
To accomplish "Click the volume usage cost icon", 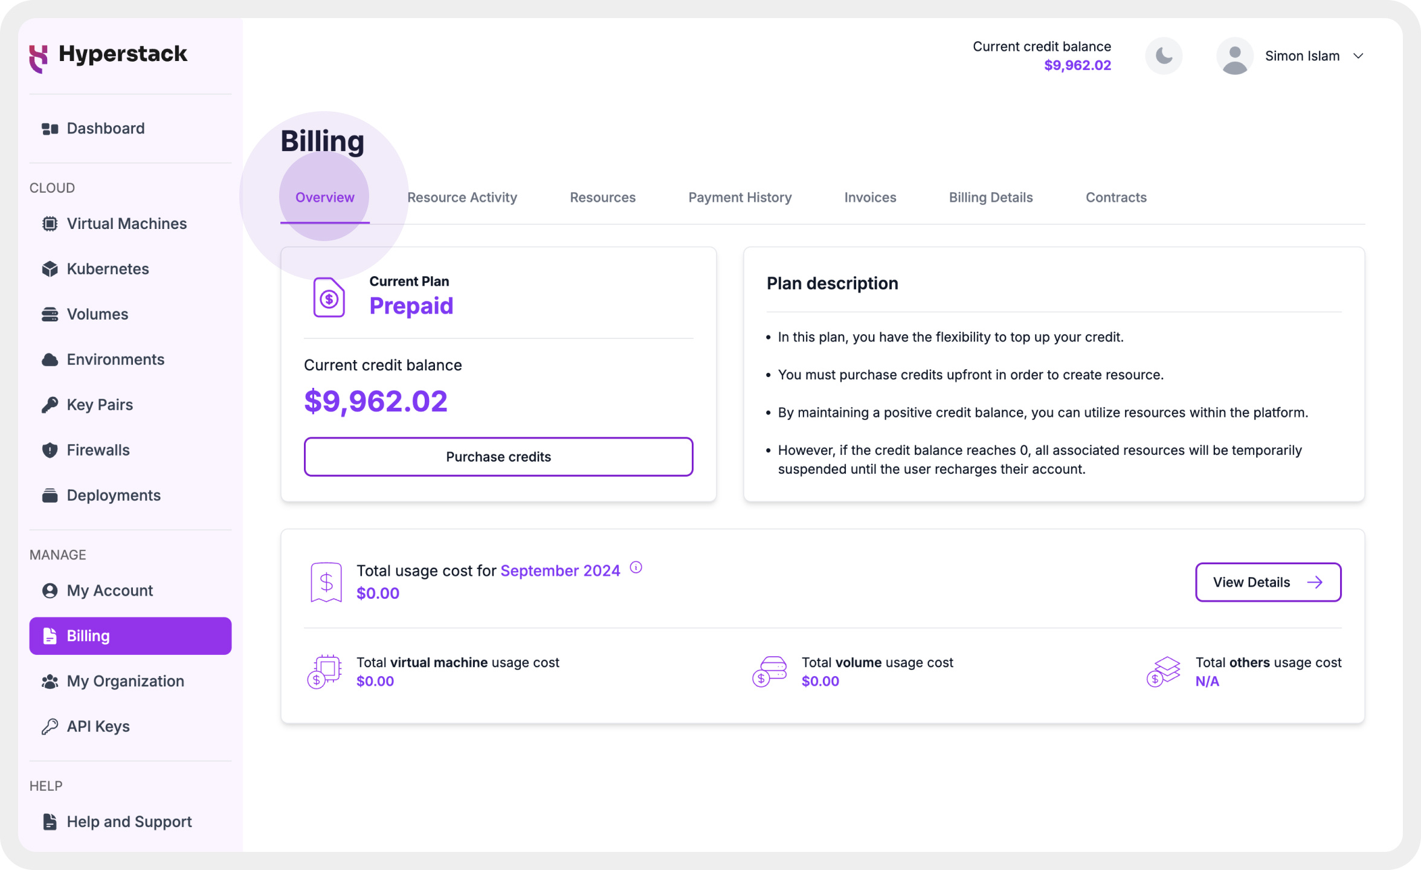I will (769, 672).
